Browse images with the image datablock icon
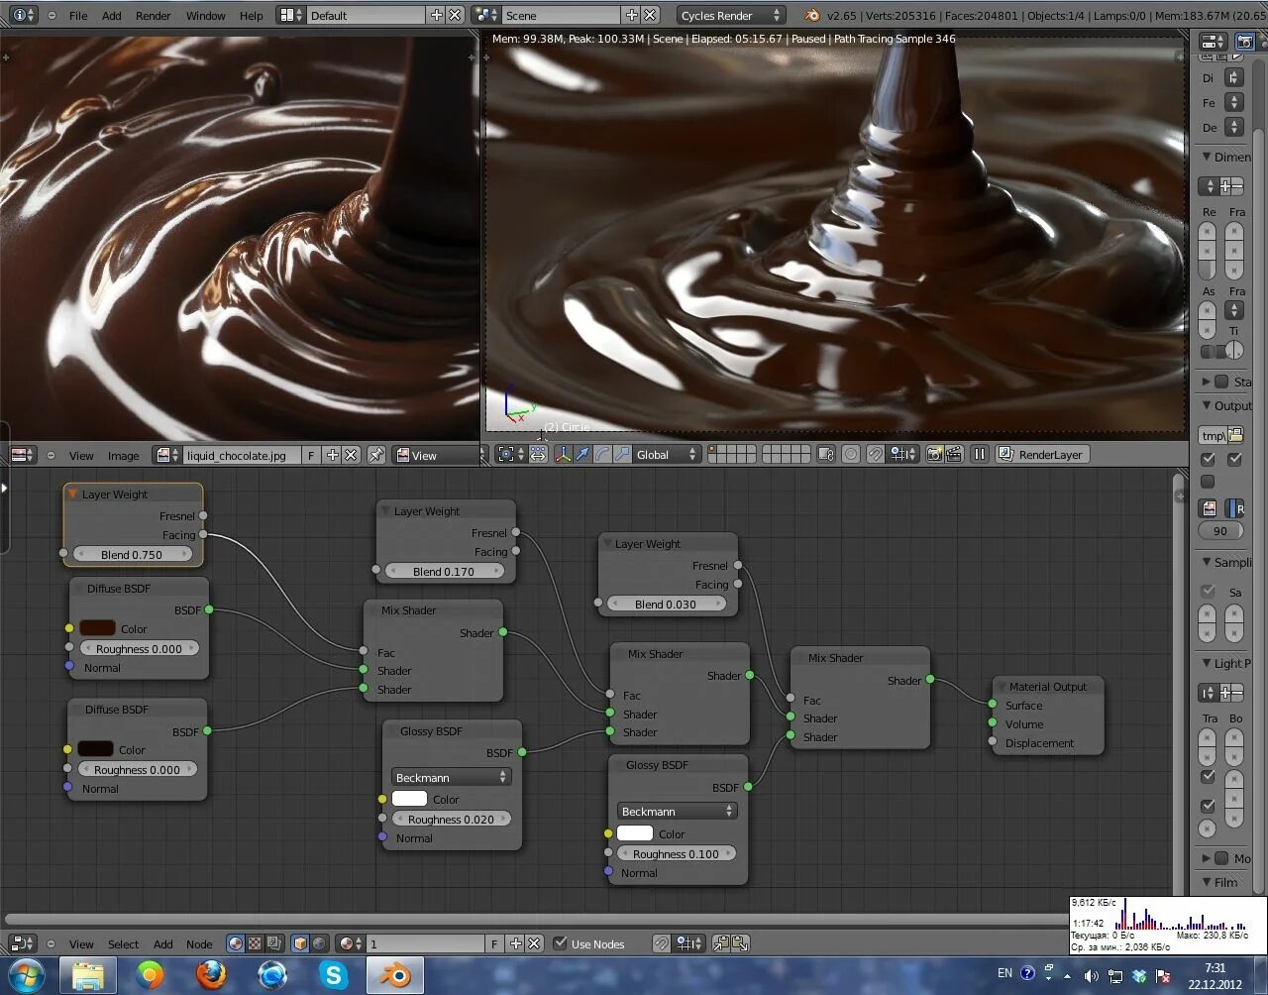The image size is (1268, 995). click(x=167, y=456)
